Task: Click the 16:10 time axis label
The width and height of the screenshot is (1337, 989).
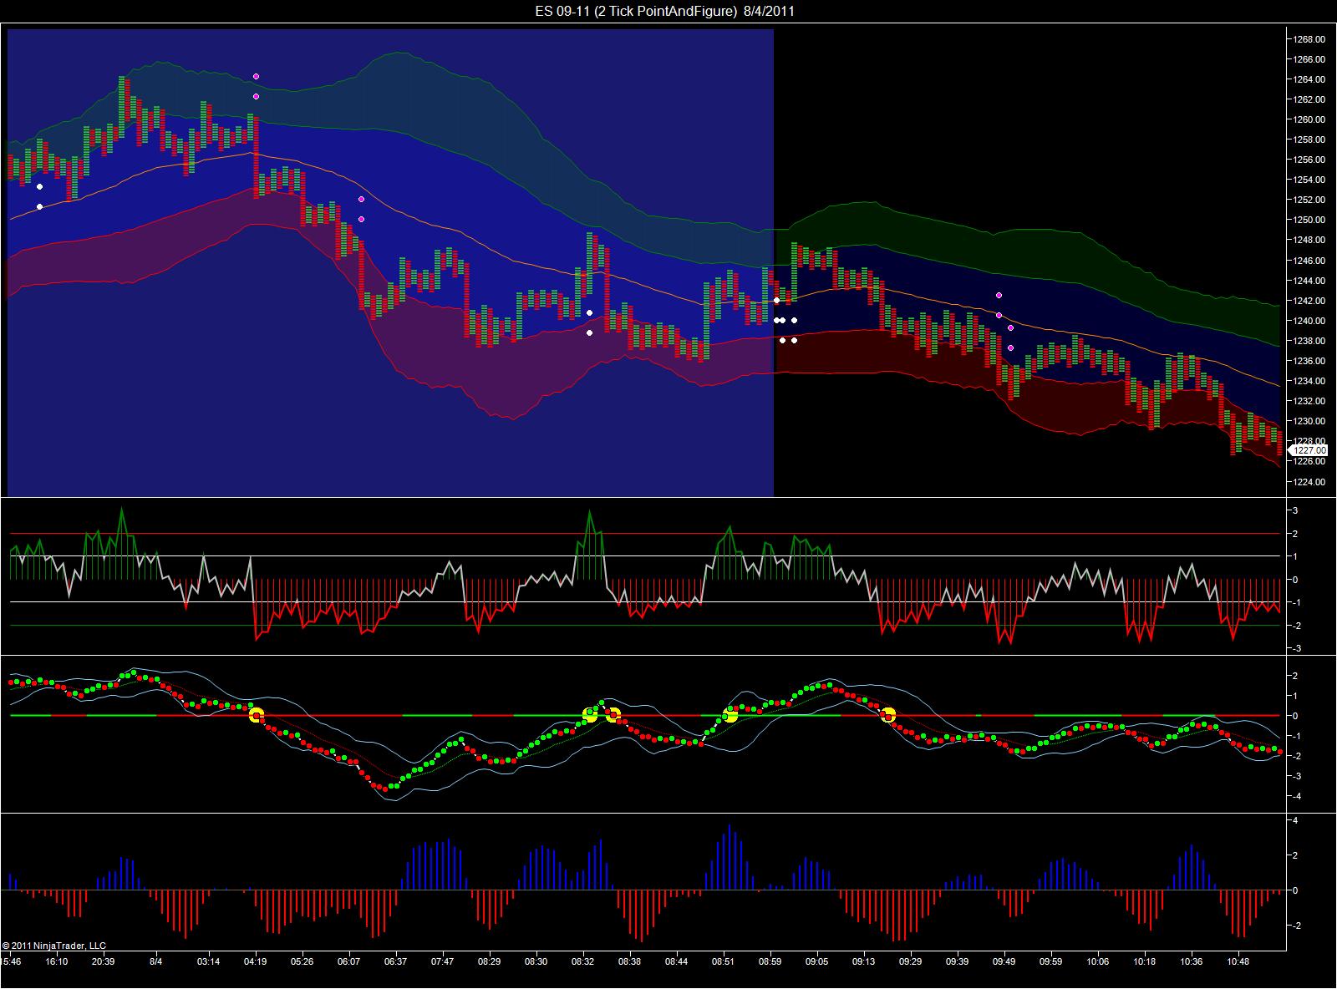Action: coord(57,961)
